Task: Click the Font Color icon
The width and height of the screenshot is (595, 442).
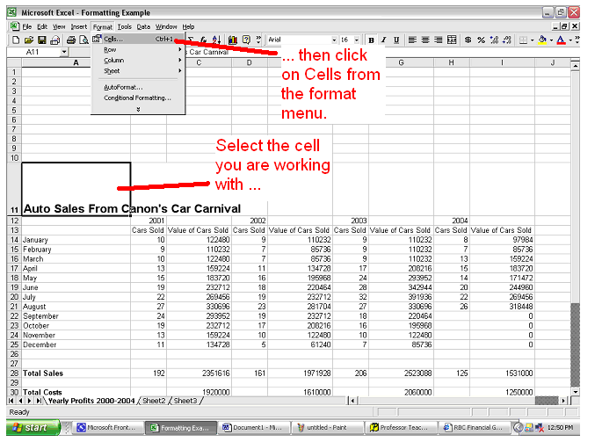Action: click(560, 40)
